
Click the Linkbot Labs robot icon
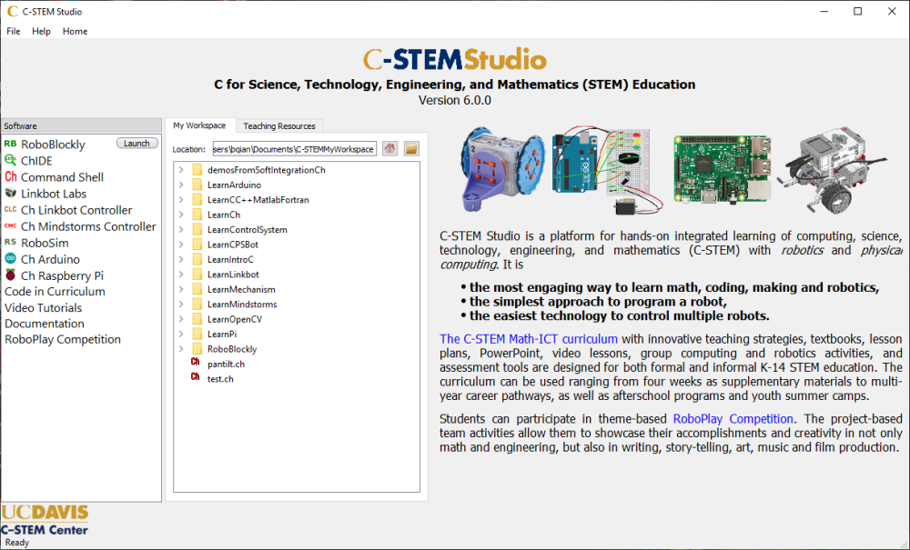10,193
